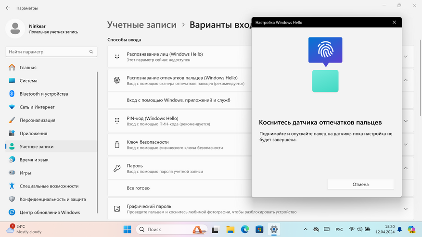This screenshot has width=422, height=237.
Task: Click the Найти параметр search field
Action: click(51, 51)
